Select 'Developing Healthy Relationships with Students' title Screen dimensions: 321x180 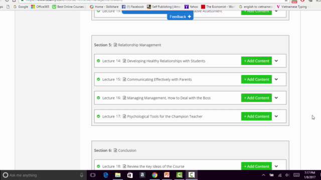click(166, 61)
